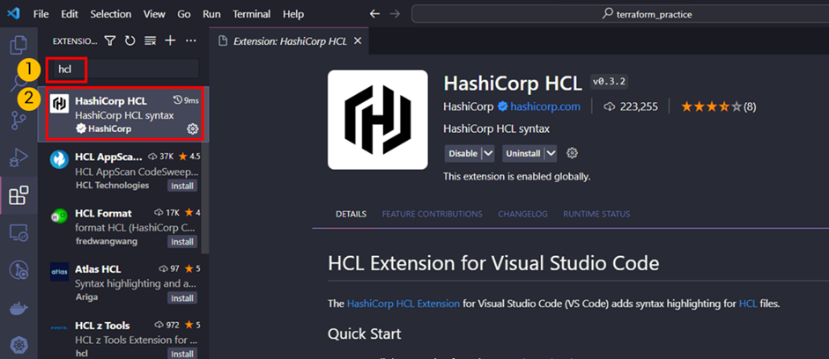The image size is (829, 359).
Task: Select HashiCorp HCL in extensions list
Action: point(123,114)
